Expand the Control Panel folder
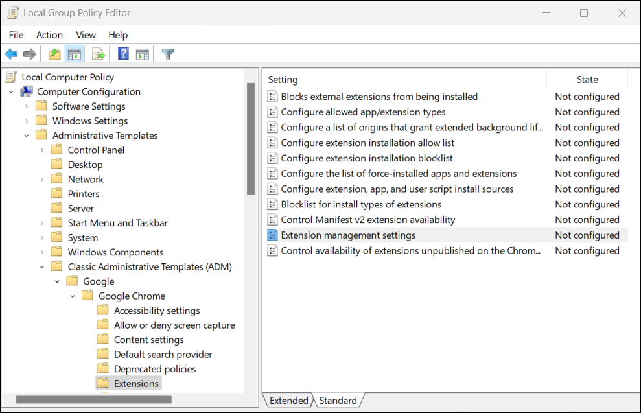This screenshot has width=641, height=413. point(42,150)
